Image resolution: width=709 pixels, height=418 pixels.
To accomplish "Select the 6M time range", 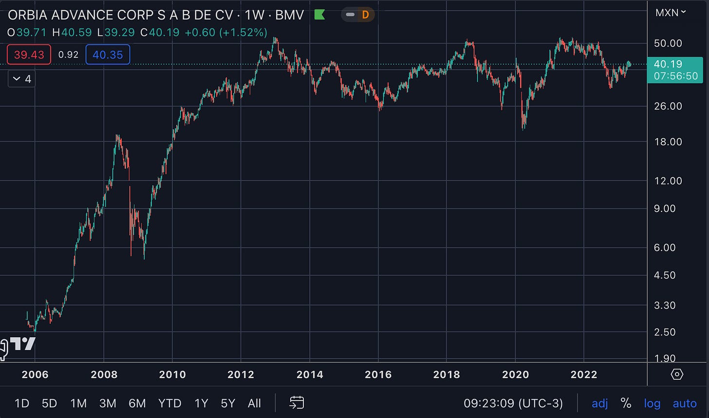I will click(x=137, y=403).
